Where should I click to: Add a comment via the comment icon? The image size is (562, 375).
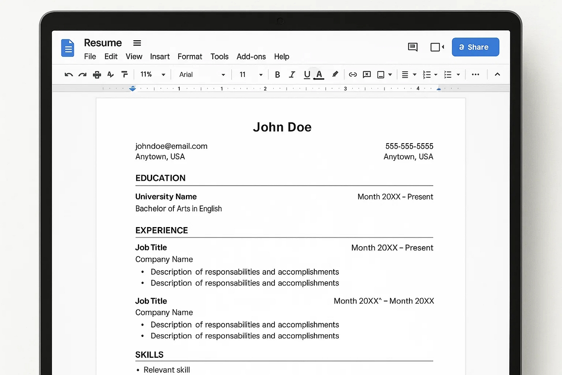point(367,74)
